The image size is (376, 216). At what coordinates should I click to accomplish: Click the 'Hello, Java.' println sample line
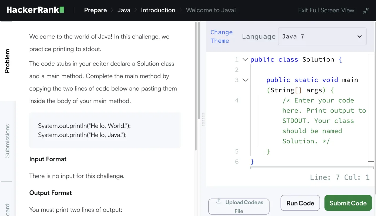pyautogui.click(x=82, y=135)
